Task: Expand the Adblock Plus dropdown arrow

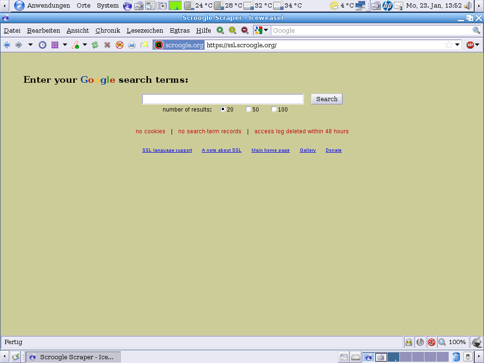Action: coord(477,45)
